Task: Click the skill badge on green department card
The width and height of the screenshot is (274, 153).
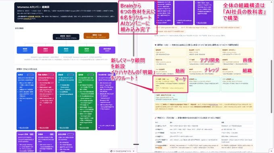Action: pyautogui.click(x=90, y=75)
